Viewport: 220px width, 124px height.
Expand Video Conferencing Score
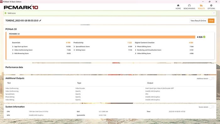13,50
